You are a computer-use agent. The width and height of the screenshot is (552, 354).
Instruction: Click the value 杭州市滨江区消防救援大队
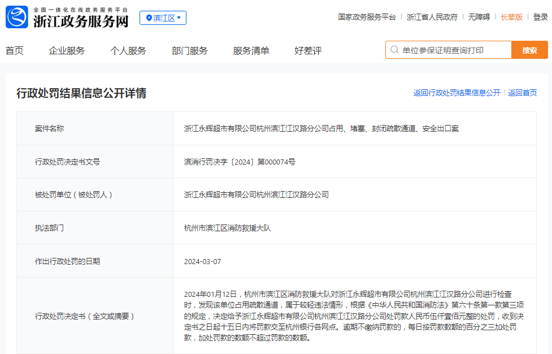[228, 228]
